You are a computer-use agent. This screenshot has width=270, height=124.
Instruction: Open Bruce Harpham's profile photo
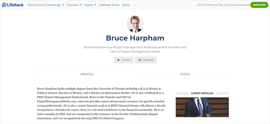coord(135,24)
